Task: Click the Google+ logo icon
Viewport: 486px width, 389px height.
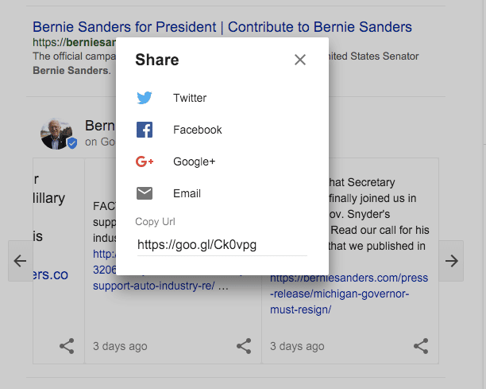Action: coord(145,161)
